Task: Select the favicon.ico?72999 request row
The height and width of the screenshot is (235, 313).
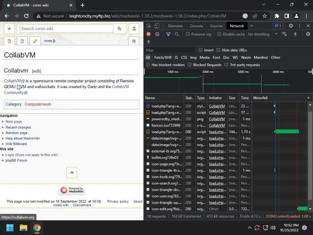Action: coord(198,125)
